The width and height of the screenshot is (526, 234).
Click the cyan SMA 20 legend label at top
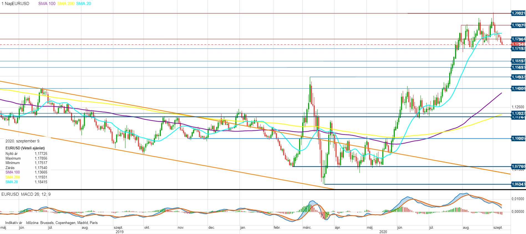pyautogui.click(x=83, y=4)
